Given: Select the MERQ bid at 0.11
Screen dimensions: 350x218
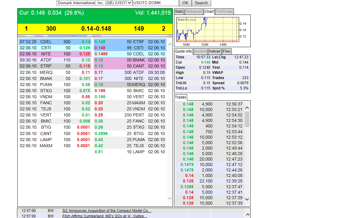Looking at the screenshot, I should (x=55, y=72).
